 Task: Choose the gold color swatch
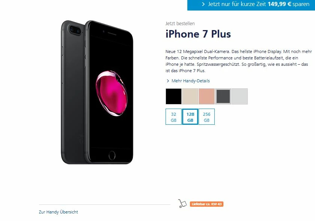pyautogui.click(x=190, y=96)
